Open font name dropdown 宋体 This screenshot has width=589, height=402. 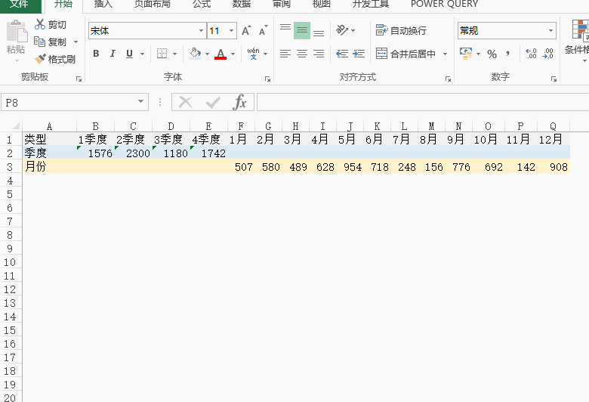pyautogui.click(x=201, y=30)
